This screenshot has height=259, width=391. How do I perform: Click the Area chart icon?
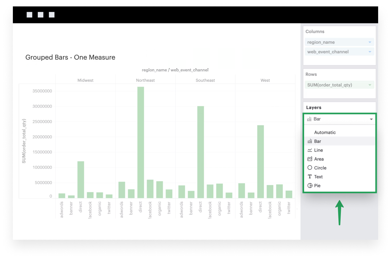[x=310, y=159]
